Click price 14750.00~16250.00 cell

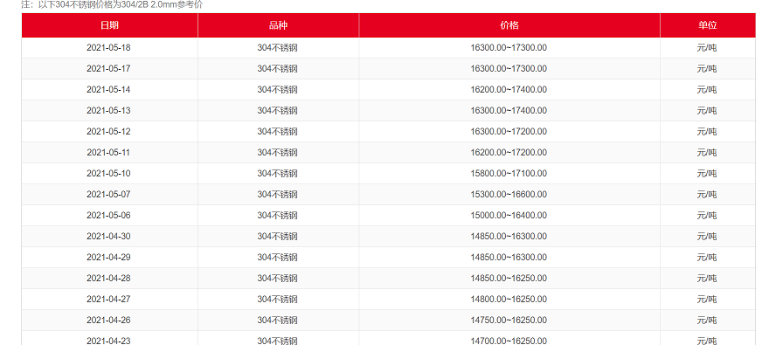click(509, 320)
